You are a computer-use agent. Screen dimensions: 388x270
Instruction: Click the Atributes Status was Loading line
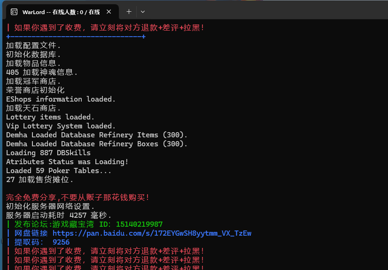(x=67, y=162)
